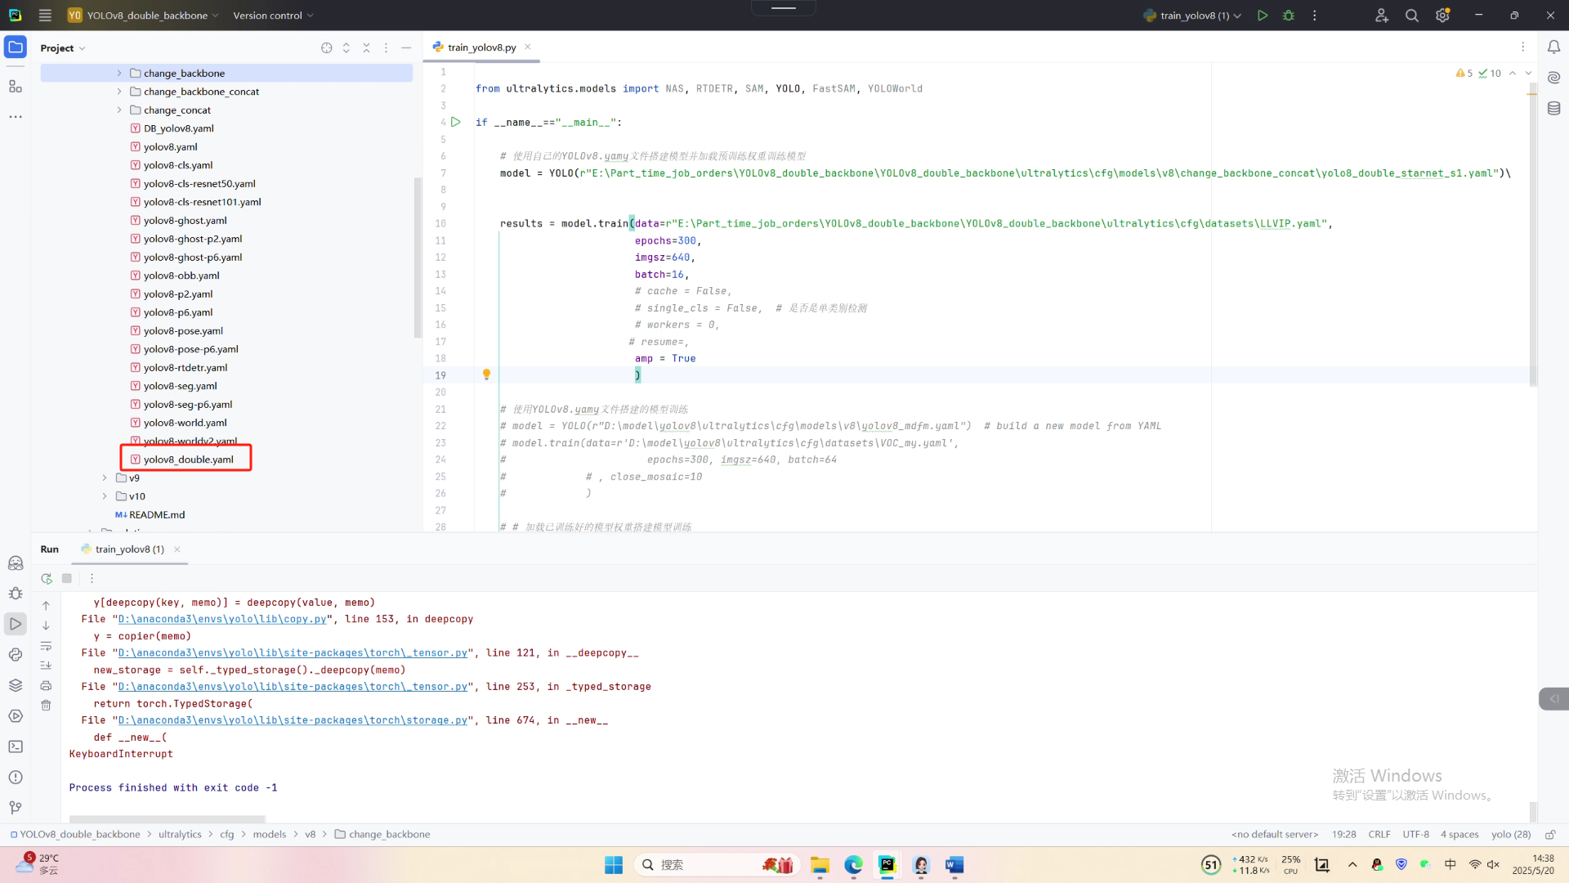Open Python Packages tool window icon

(16, 685)
